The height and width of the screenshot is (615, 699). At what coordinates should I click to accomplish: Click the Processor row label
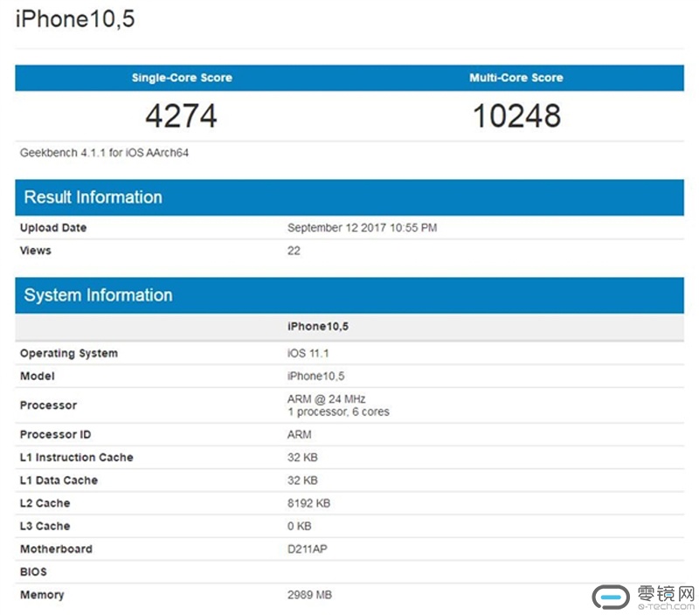pos(49,405)
